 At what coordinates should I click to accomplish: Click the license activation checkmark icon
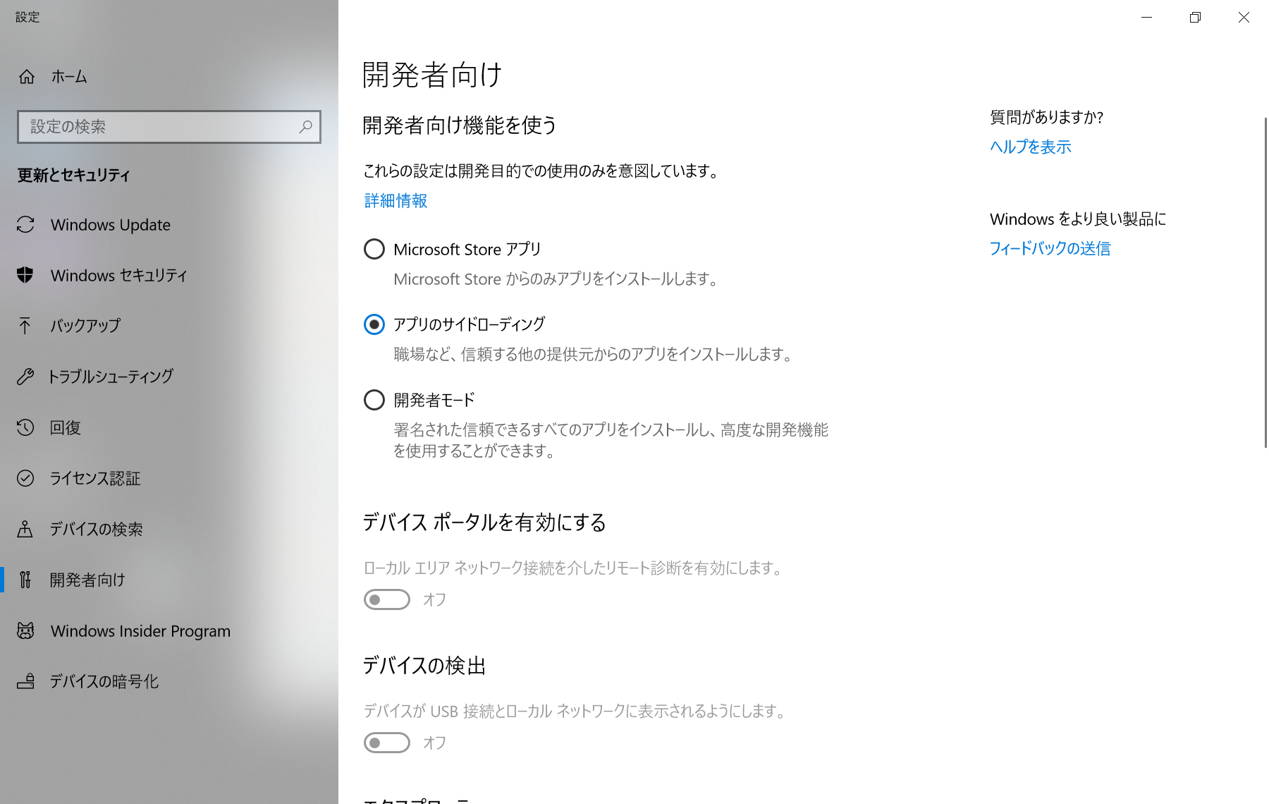click(x=25, y=478)
